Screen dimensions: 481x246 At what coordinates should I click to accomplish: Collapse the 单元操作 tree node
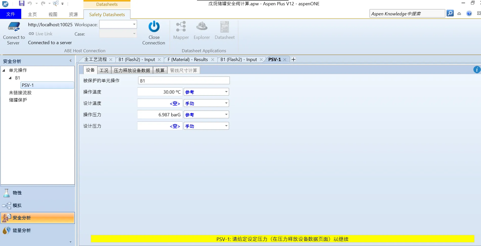click(x=4, y=70)
